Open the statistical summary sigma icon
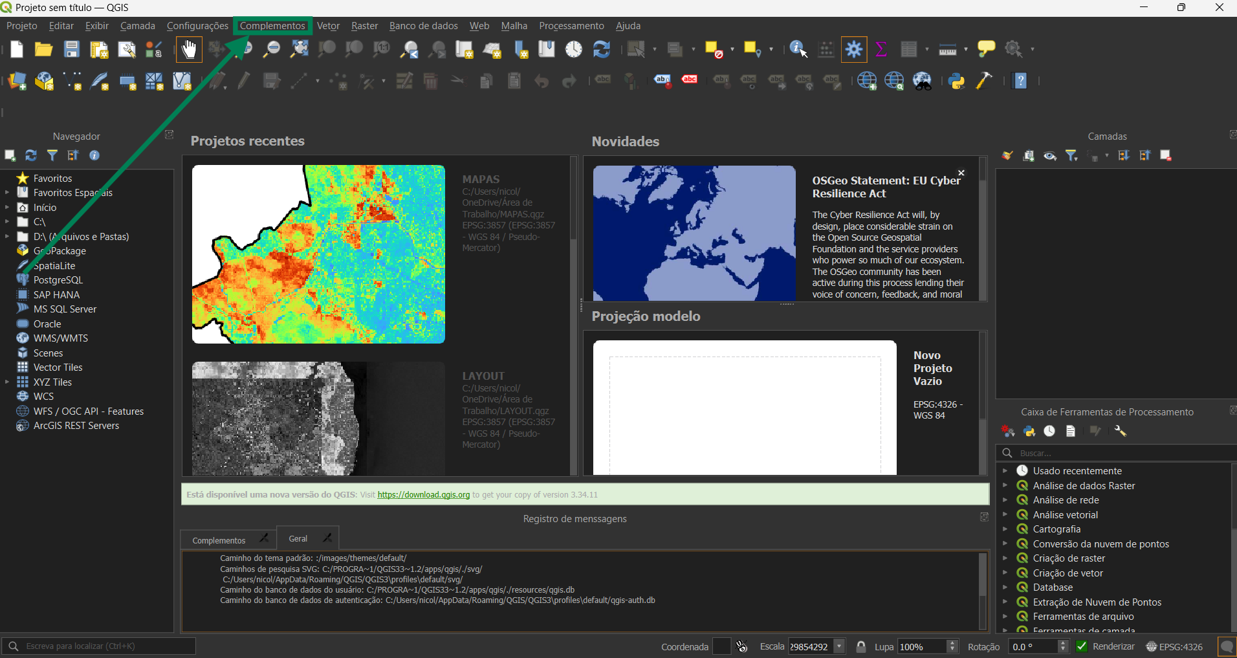The image size is (1237, 658). (x=881, y=50)
